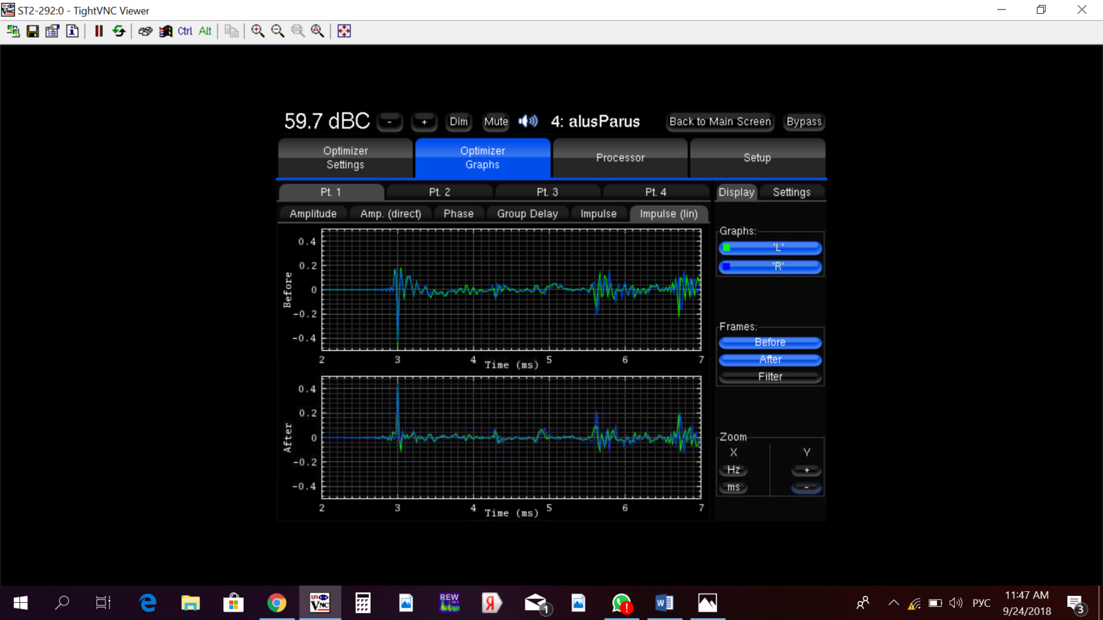Show the Phase graph

pos(458,214)
